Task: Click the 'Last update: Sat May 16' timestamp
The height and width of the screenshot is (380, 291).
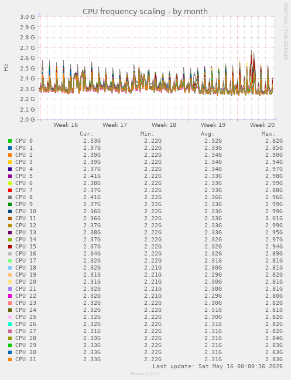Action: coord(218,366)
